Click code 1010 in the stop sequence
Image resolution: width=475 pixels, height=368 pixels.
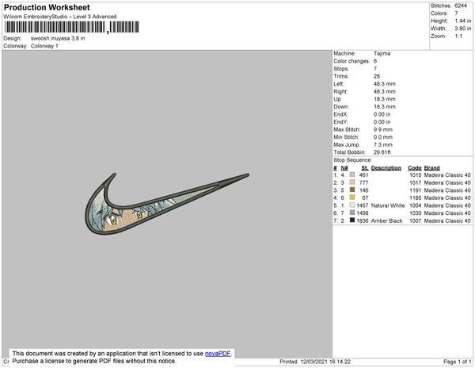point(416,175)
